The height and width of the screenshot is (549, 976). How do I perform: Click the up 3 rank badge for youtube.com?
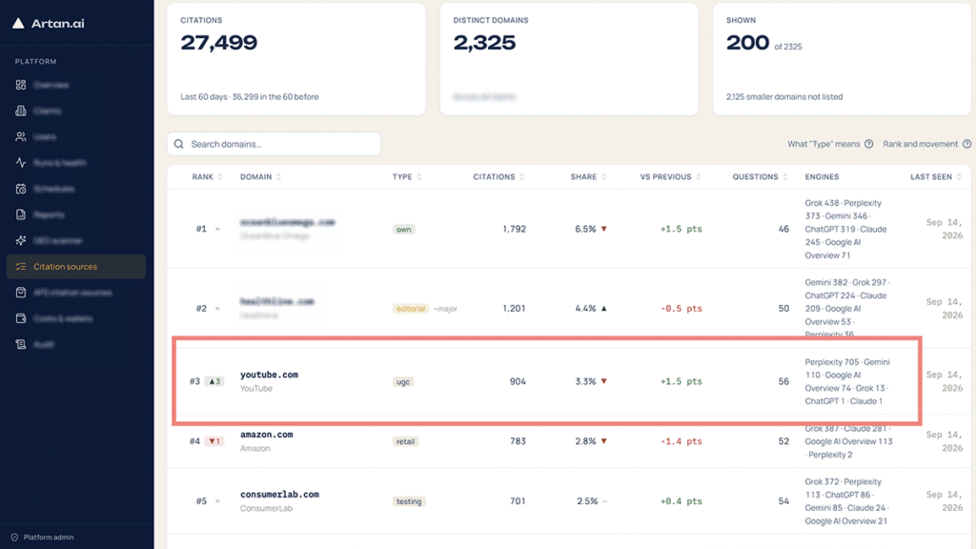[x=214, y=381]
